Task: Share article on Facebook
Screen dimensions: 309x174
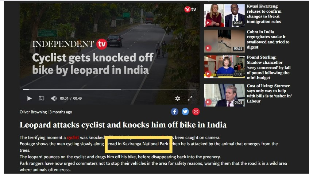Action: [x=175, y=112]
